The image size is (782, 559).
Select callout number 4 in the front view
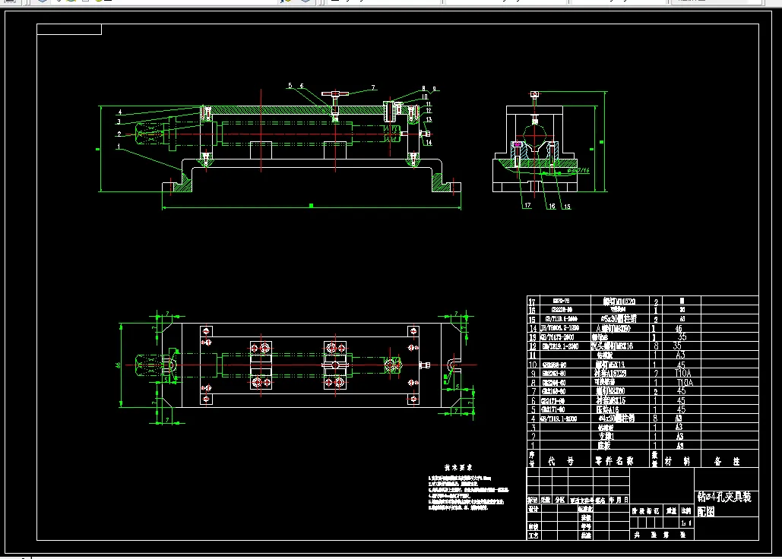click(120, 112)
